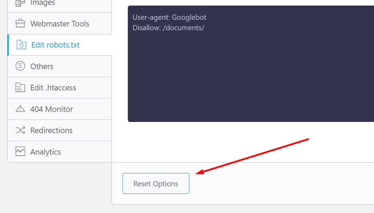The image size is (374, 213).
Task: Click the Images section icon
Action: (19, 3)
